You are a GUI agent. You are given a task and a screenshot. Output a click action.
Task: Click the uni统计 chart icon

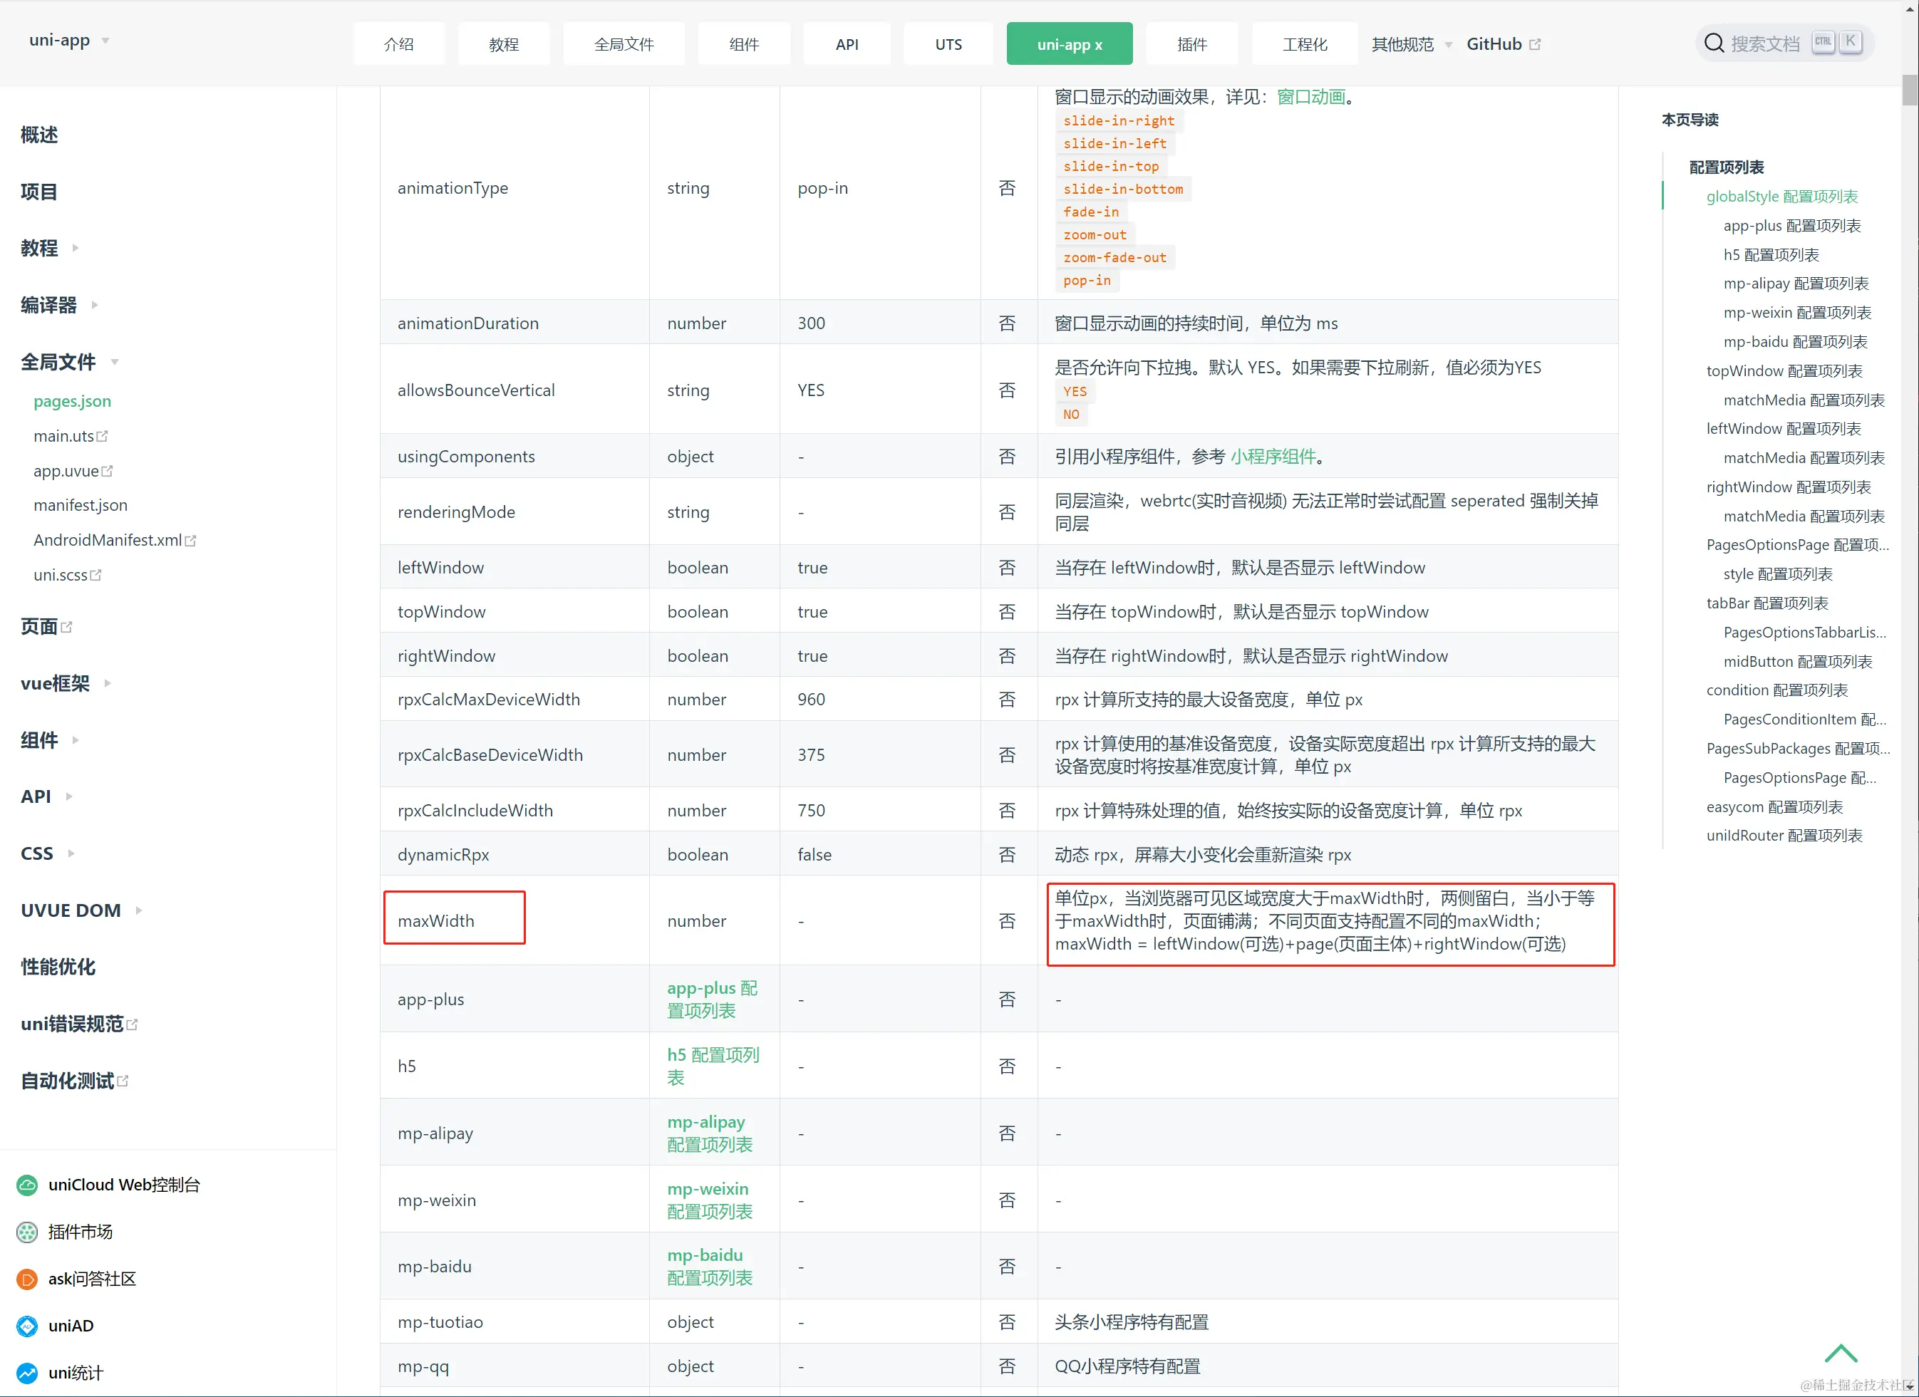[x=27, y=1373]
